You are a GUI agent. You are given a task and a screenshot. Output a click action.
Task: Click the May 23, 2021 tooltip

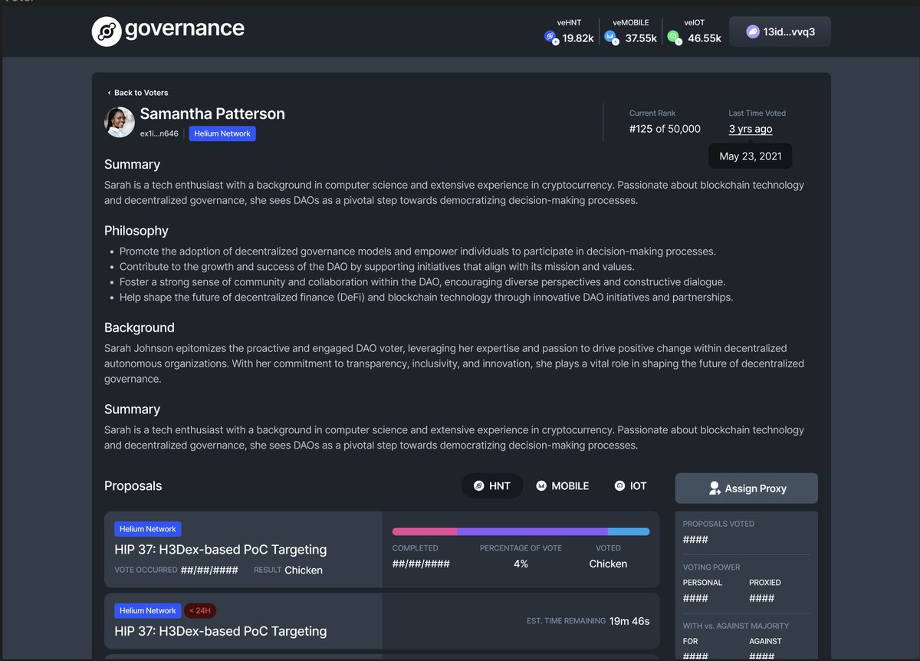(751, 156)
